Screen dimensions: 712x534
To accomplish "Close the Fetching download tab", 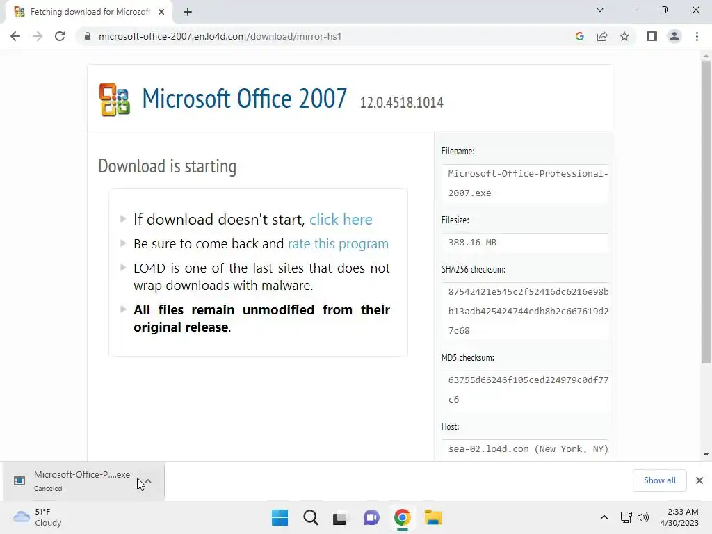I will pos(161,13).
